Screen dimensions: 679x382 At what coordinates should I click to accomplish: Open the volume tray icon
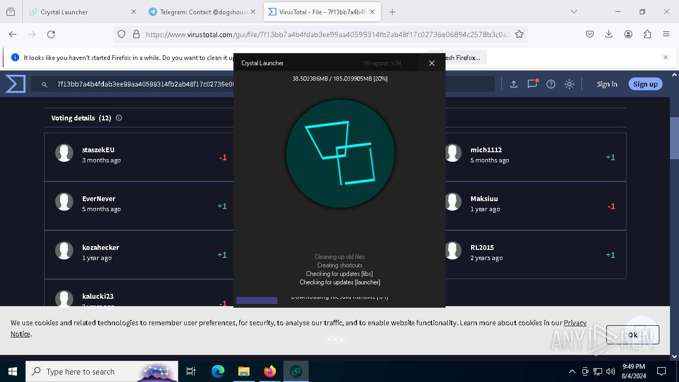pos(611,371)
